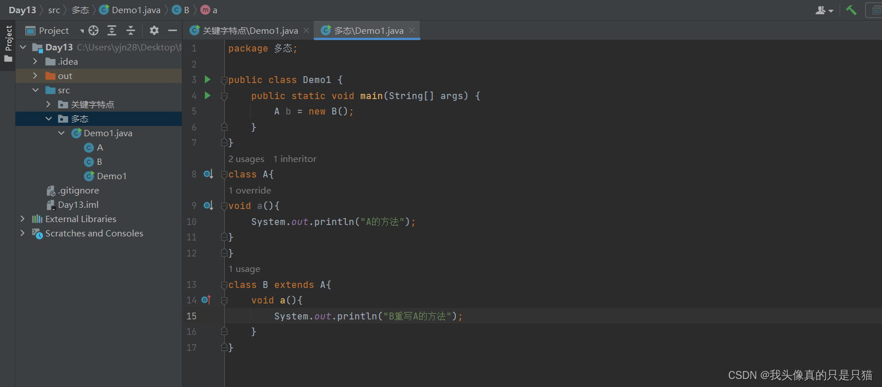This screenshot has height=387, width=882.
Task: Select class B in project tree
Action: point(93,161)
